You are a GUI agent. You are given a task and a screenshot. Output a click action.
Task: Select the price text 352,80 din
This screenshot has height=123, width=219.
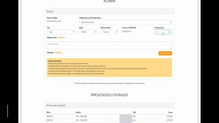point(127,31)
